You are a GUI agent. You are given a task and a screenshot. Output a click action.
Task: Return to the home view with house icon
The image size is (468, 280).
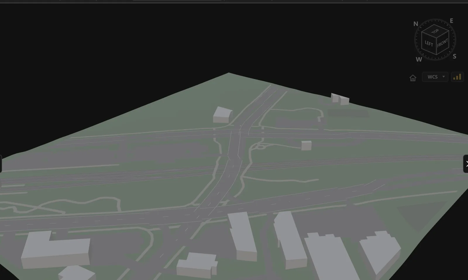[x=413, y=78]
